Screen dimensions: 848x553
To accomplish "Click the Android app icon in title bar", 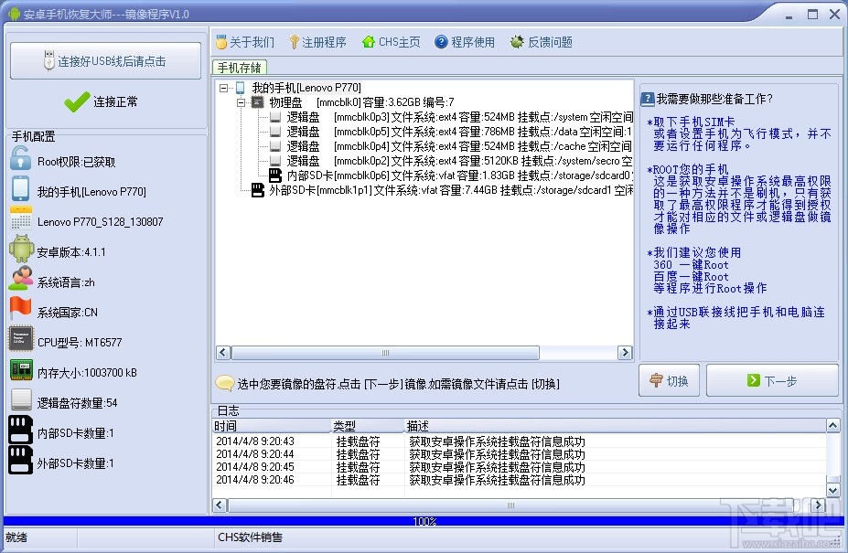I will (x=14, y=14).
